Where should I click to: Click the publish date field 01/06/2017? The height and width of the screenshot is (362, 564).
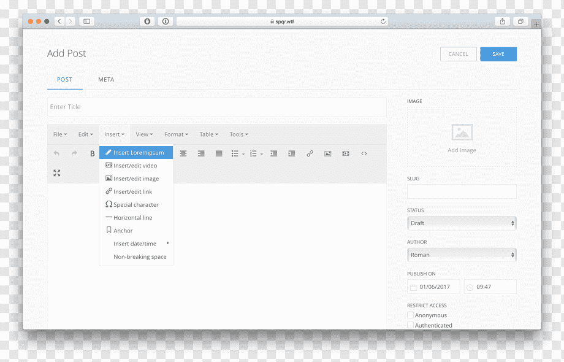tap(433, 287)
